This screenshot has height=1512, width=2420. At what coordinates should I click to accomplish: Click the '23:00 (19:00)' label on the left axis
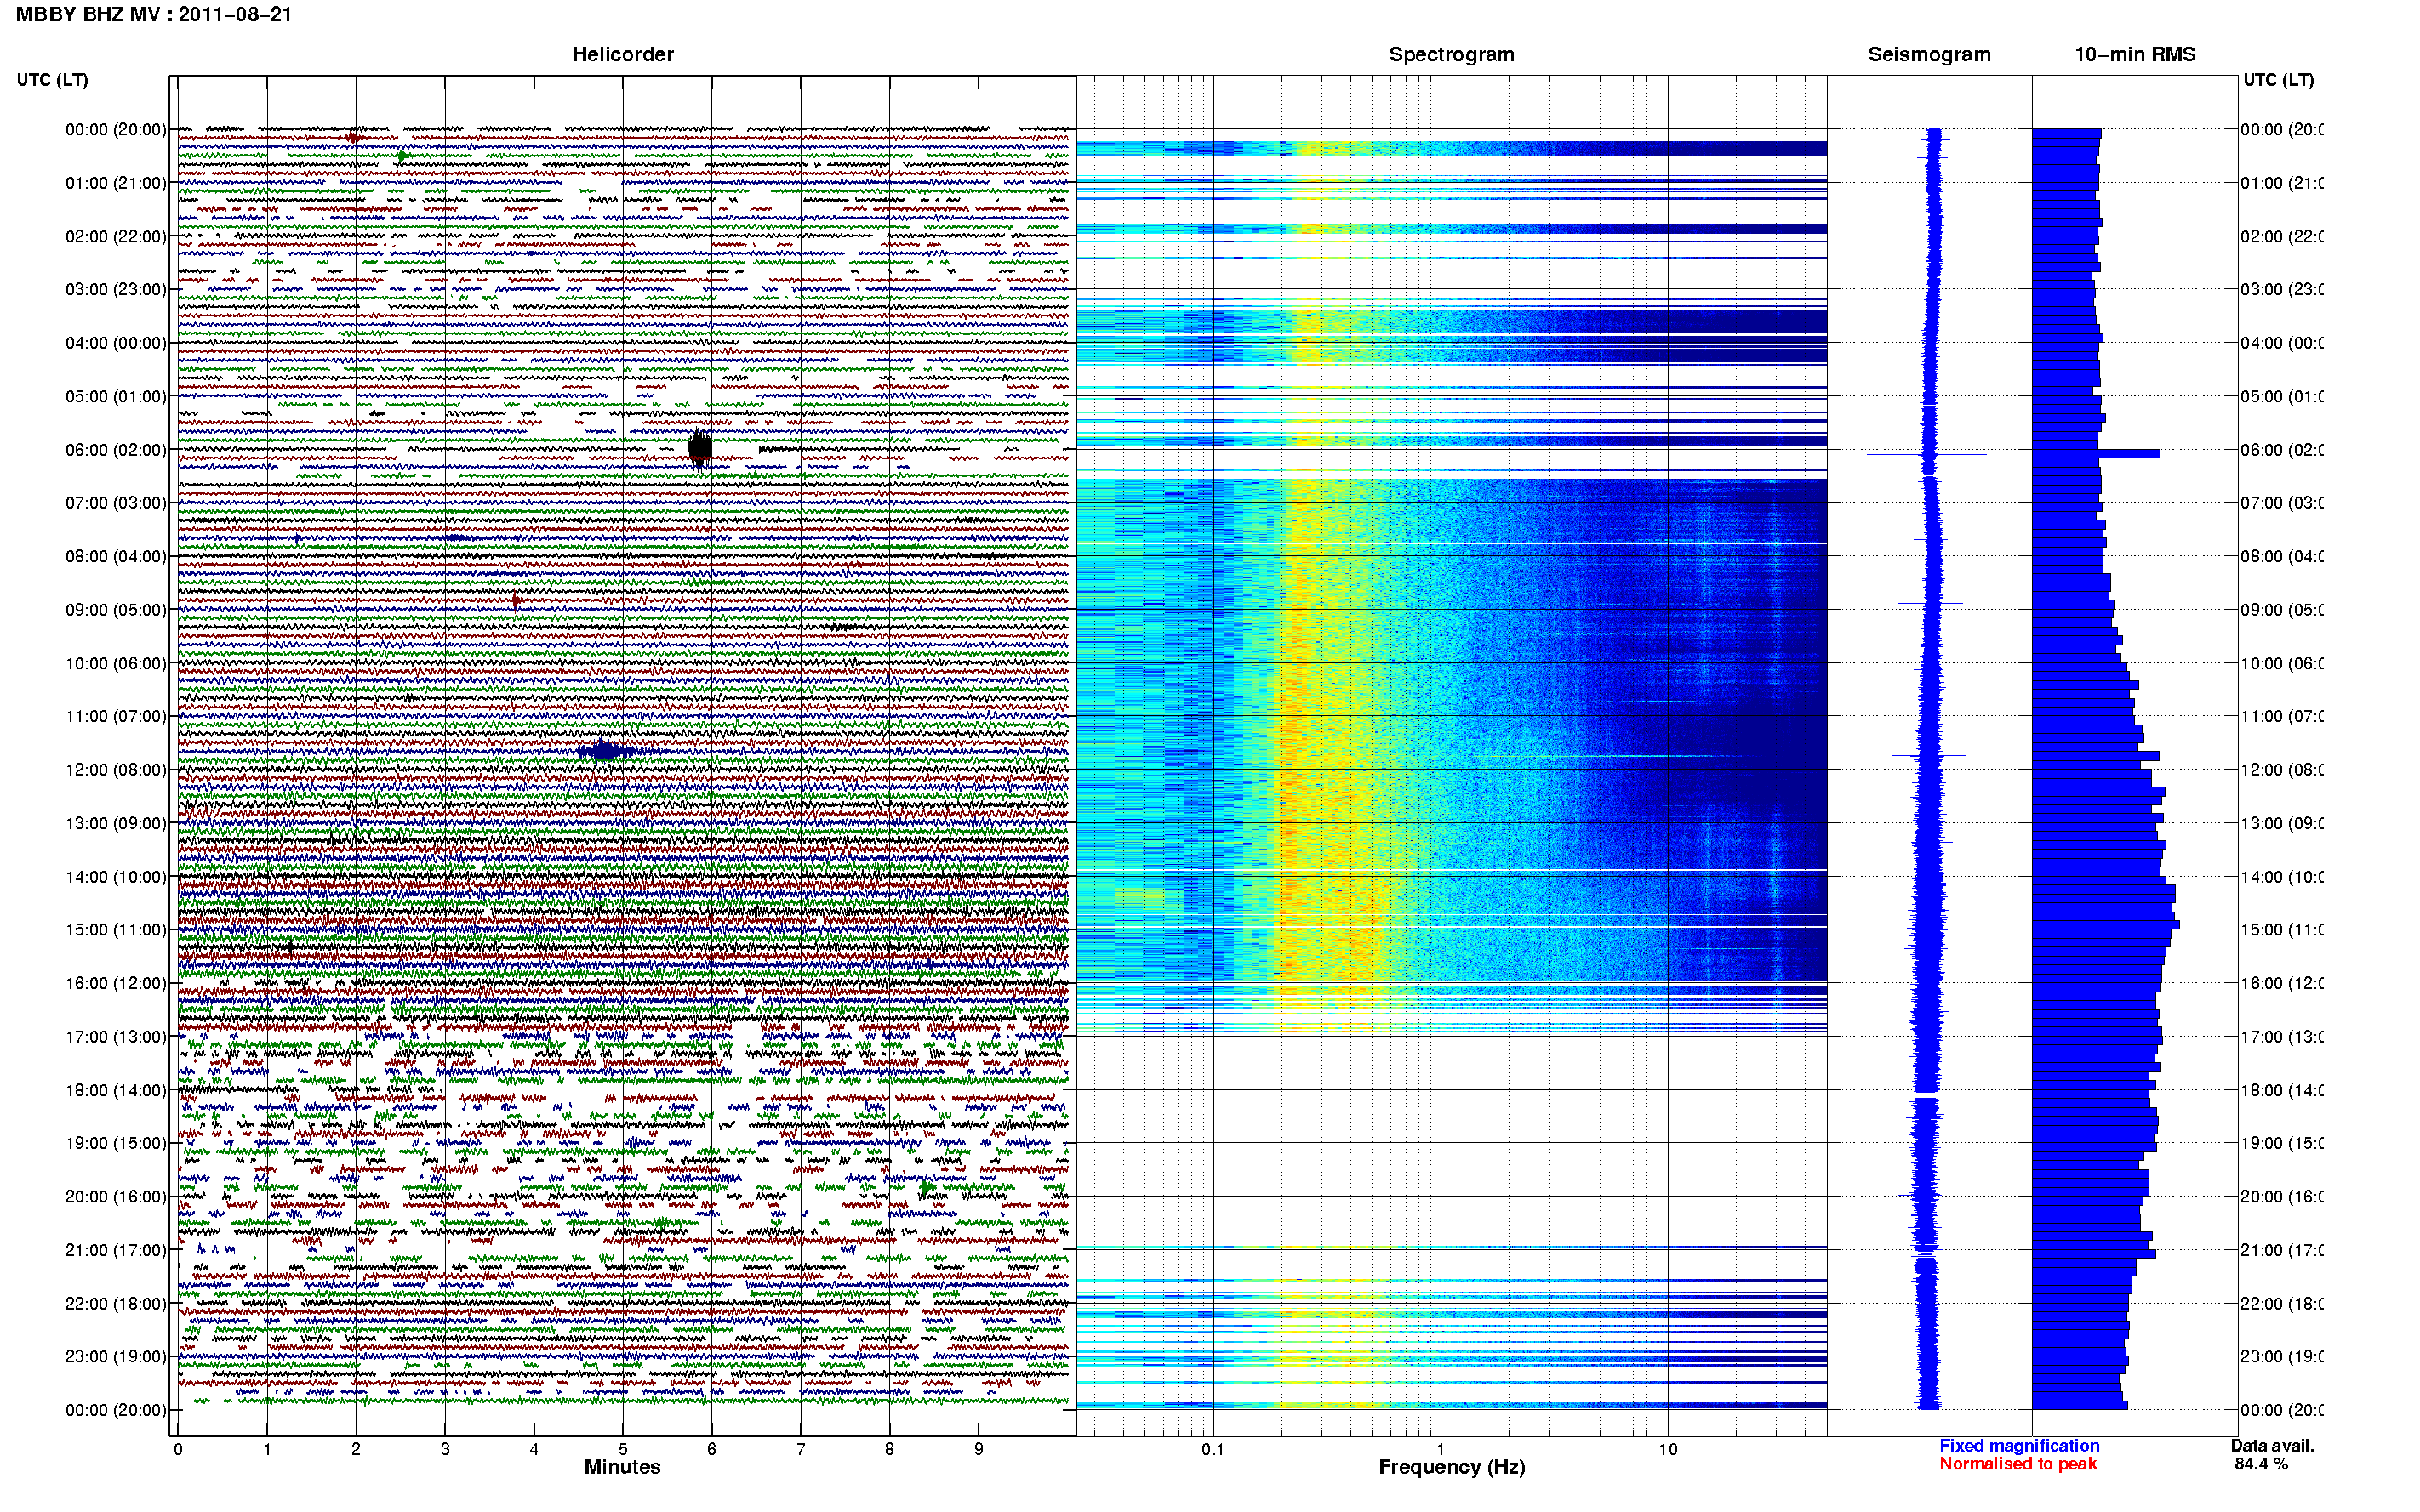tap(116, 1357)
